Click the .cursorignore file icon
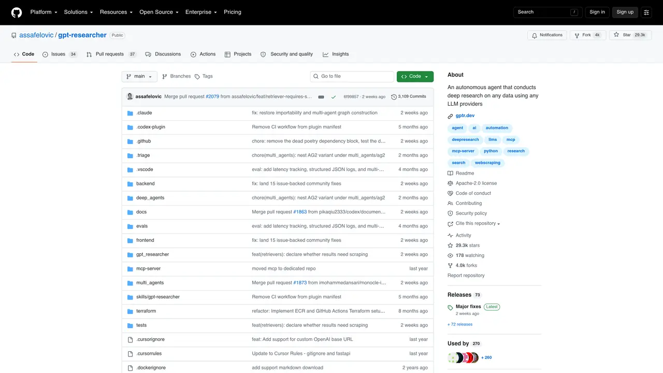 [x=131, y=340]
